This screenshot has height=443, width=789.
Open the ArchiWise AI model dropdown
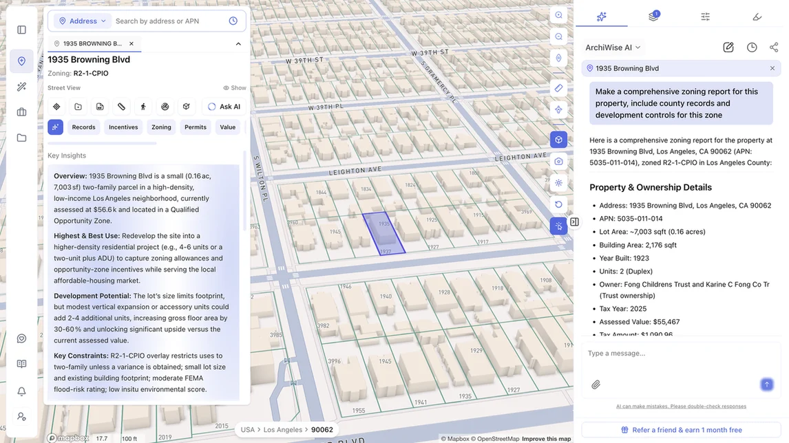click(x=612, y=47)
